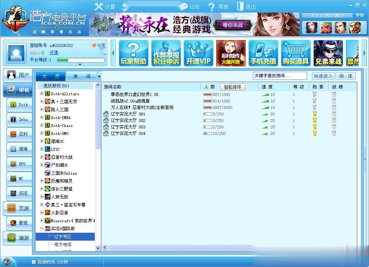The height and width of the screenshot is (267, 369).
Task: Click the 开通 VIP link
Action: [54, 53]
